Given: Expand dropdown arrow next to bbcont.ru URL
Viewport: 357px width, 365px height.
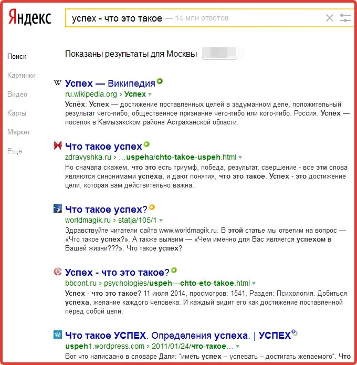Looking at the screenshot, I should [254, 284].
